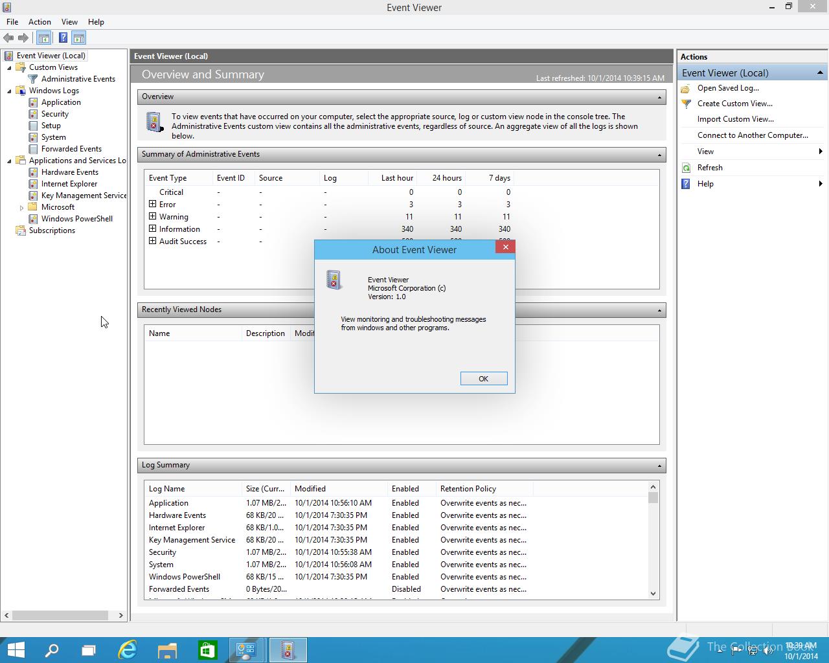Open the View menu in menu bar
The width and height of the screenshot is (829, 663).
[69, 21]
